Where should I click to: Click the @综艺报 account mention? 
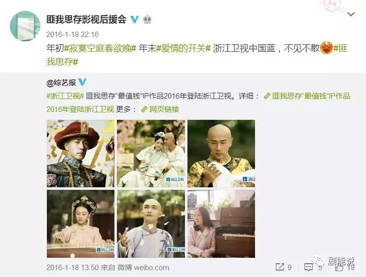[x=61, y=82]
